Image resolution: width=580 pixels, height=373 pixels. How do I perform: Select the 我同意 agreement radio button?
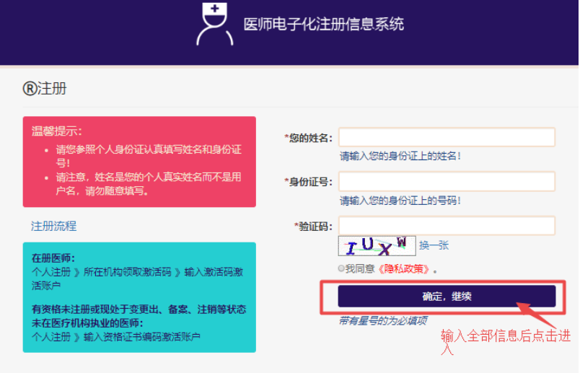[341, 268]
